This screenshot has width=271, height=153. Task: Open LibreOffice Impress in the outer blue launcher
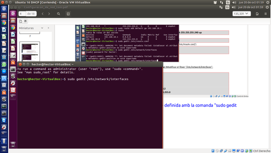4,44
